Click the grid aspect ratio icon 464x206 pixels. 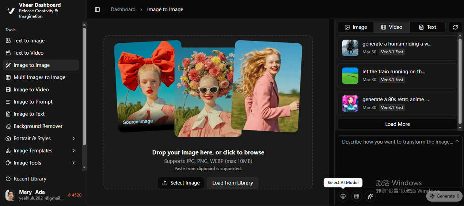tap(357, 196)
